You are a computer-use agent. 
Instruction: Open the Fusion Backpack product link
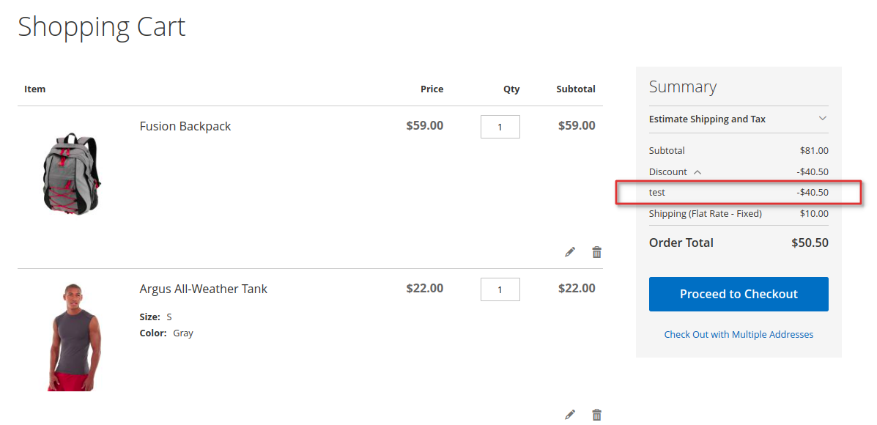click(x=185, y=126)
